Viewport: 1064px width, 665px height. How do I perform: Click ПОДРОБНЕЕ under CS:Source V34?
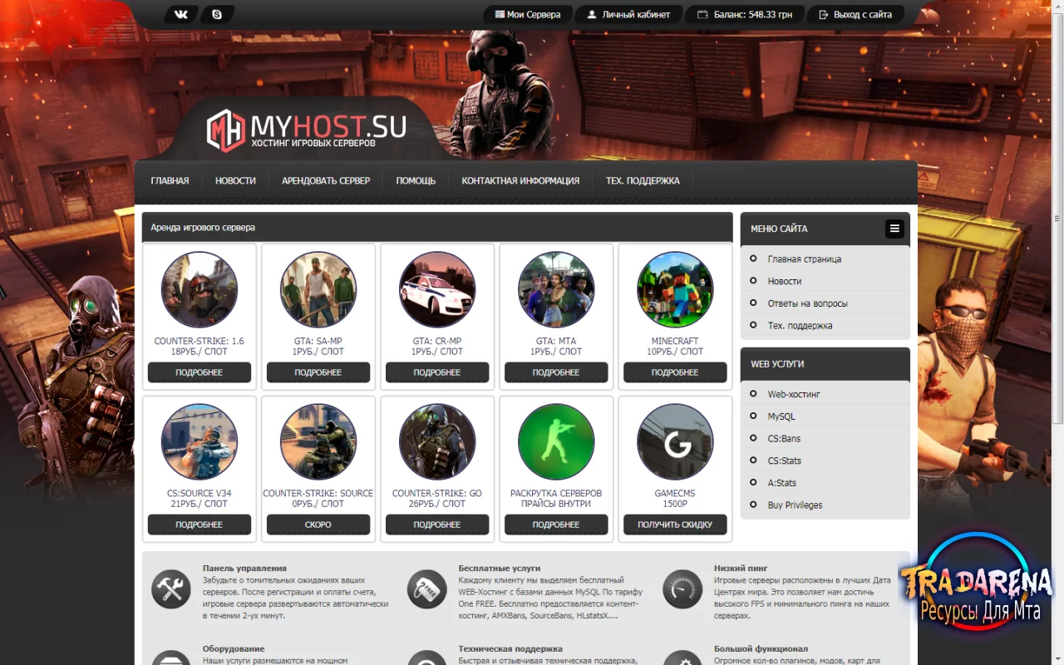(199, 525)
